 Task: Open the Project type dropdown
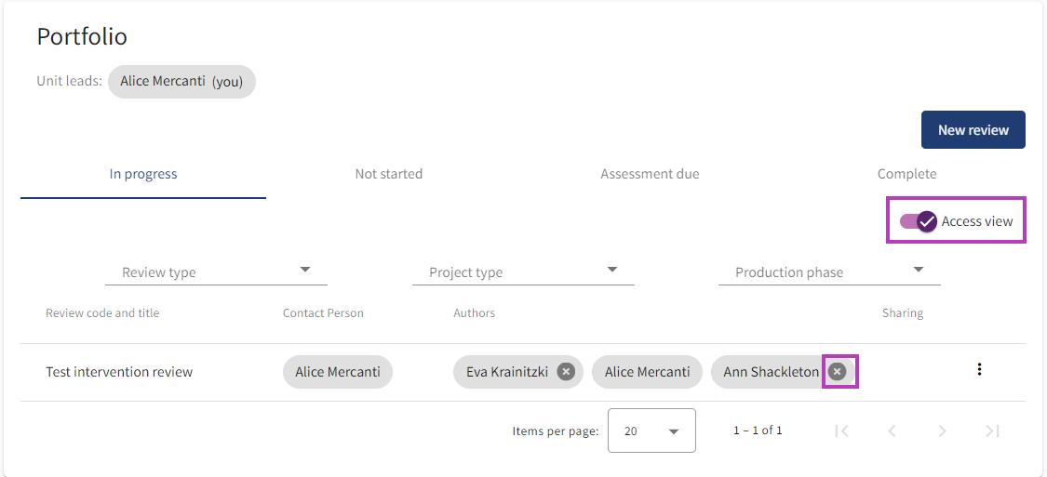[x=523, y=272]
